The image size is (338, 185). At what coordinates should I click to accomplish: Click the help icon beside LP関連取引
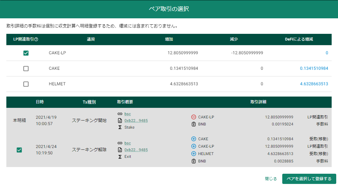point(36,39)
